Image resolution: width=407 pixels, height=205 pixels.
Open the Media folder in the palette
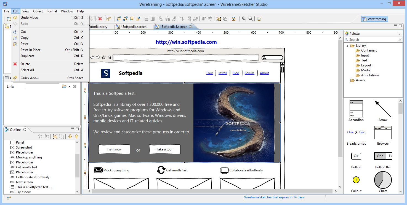coord(363,70)
